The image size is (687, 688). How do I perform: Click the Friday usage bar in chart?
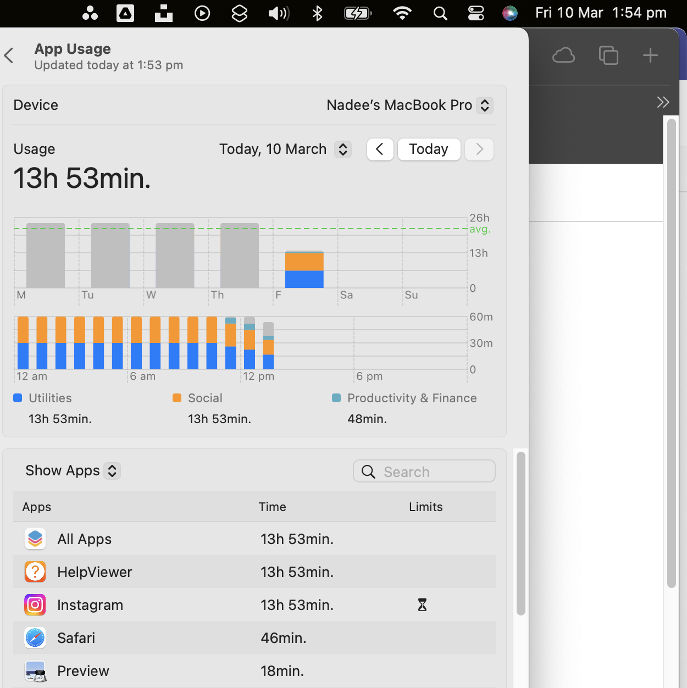click(x=304, y=269)
